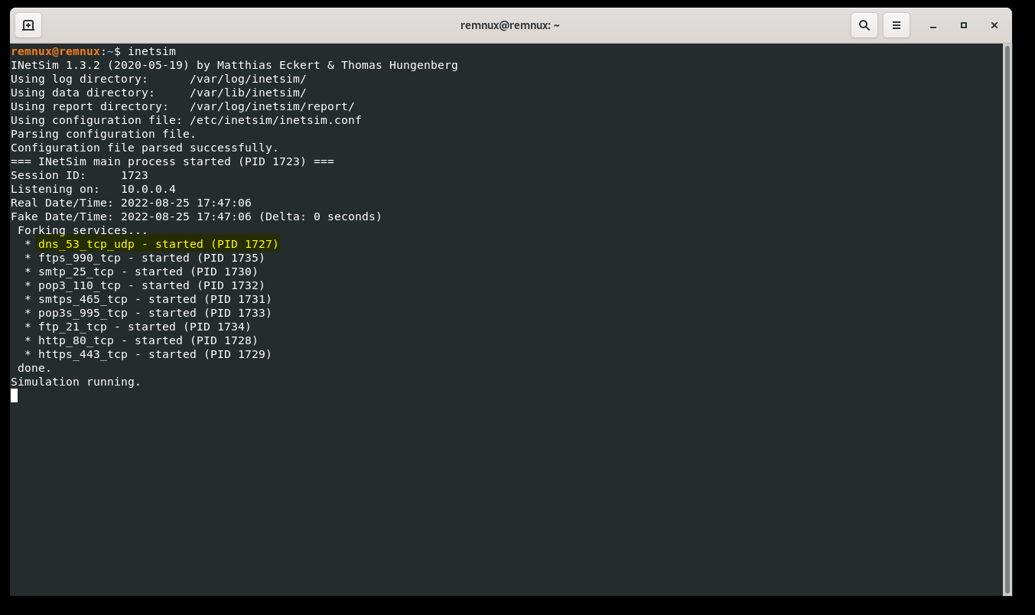1035x615 pixels.
Task: Click the Session ID 1723 line
Action: pyautogui.click(x=79, y=175)
